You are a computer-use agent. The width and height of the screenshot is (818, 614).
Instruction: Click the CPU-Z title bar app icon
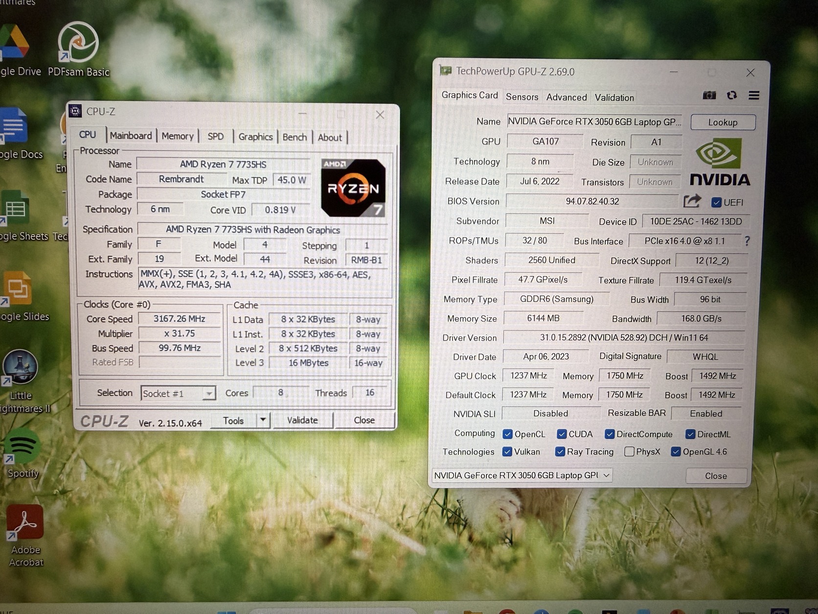pos(75,111)
